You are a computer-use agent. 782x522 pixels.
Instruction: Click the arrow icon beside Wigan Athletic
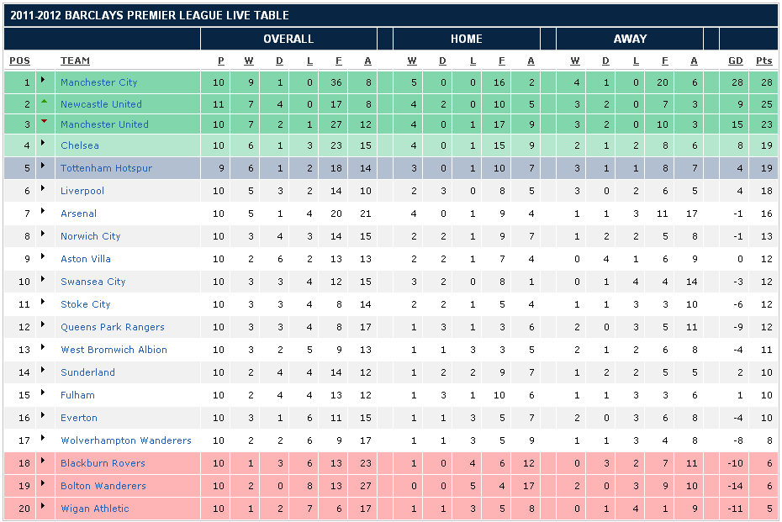pyautogui.click(x=44, y=508)
